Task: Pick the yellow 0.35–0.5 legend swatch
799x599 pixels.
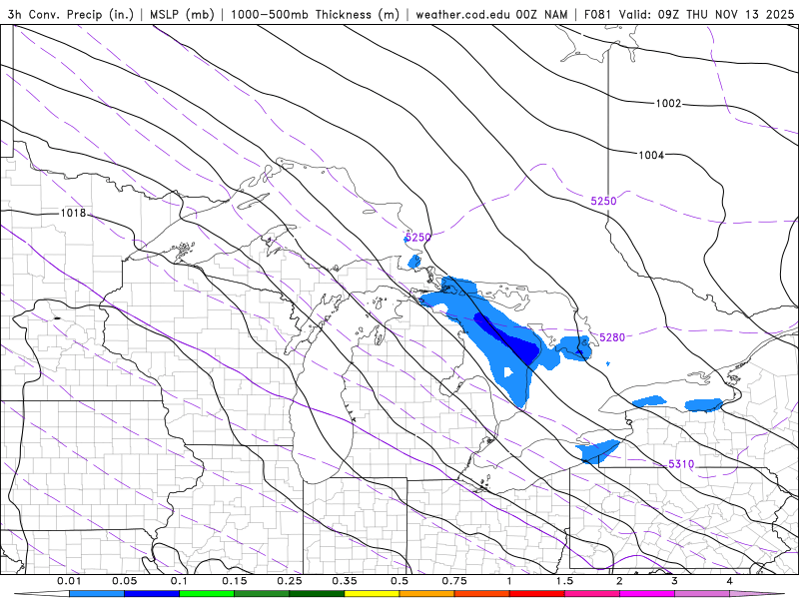Action: pyautogui.click(x=372, y=594)
